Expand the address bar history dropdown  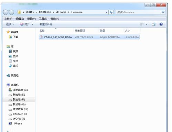pyautogui.click(x=106, y=12)
